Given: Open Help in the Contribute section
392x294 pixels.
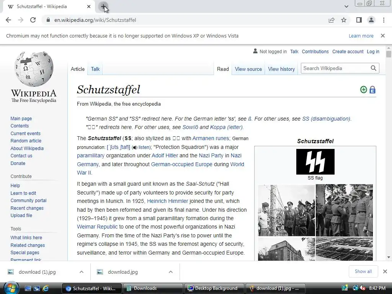Looking at the screenshot, I should click(x=15, y=186).
